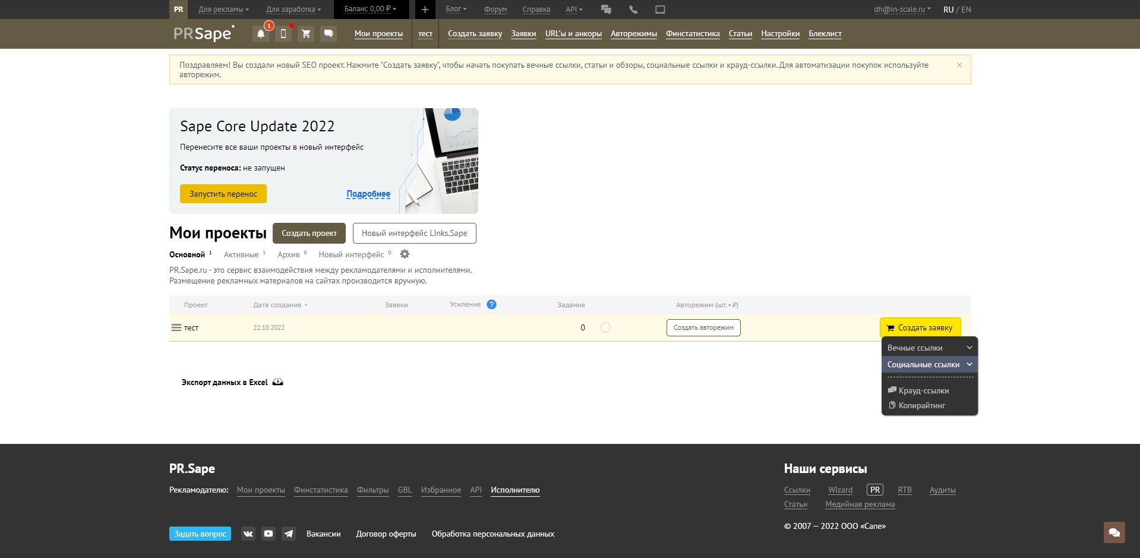1140x558 pixels.
Task: Open Wizard service link in footer
Action: (x=840, y=490)
